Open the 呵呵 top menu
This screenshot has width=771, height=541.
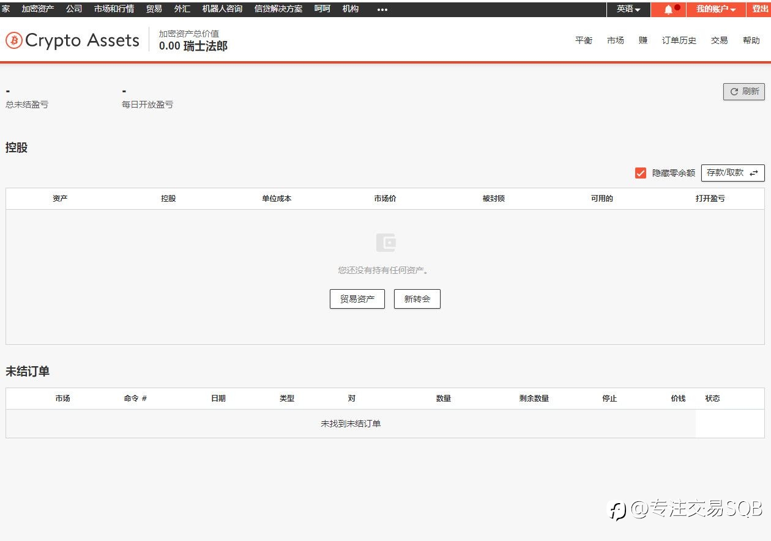click(x=322, y=9)
